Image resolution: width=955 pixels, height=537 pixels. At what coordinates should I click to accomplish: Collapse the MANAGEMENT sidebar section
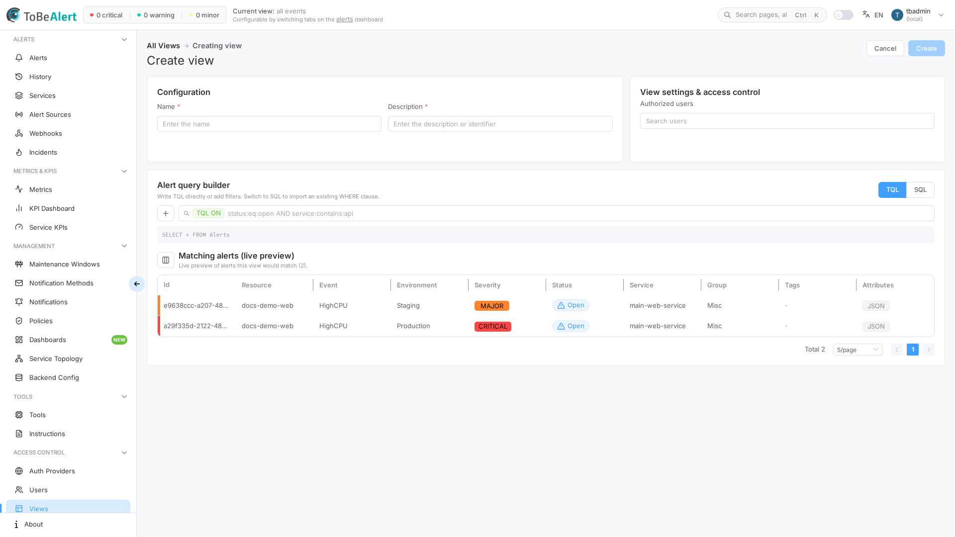coord(124,246)
